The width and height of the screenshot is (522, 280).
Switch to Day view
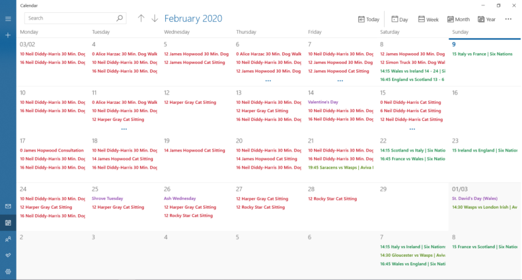400,19
